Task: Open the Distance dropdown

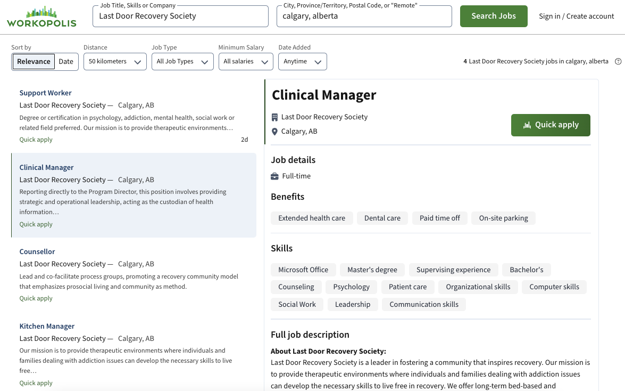Action: (115, 61)
